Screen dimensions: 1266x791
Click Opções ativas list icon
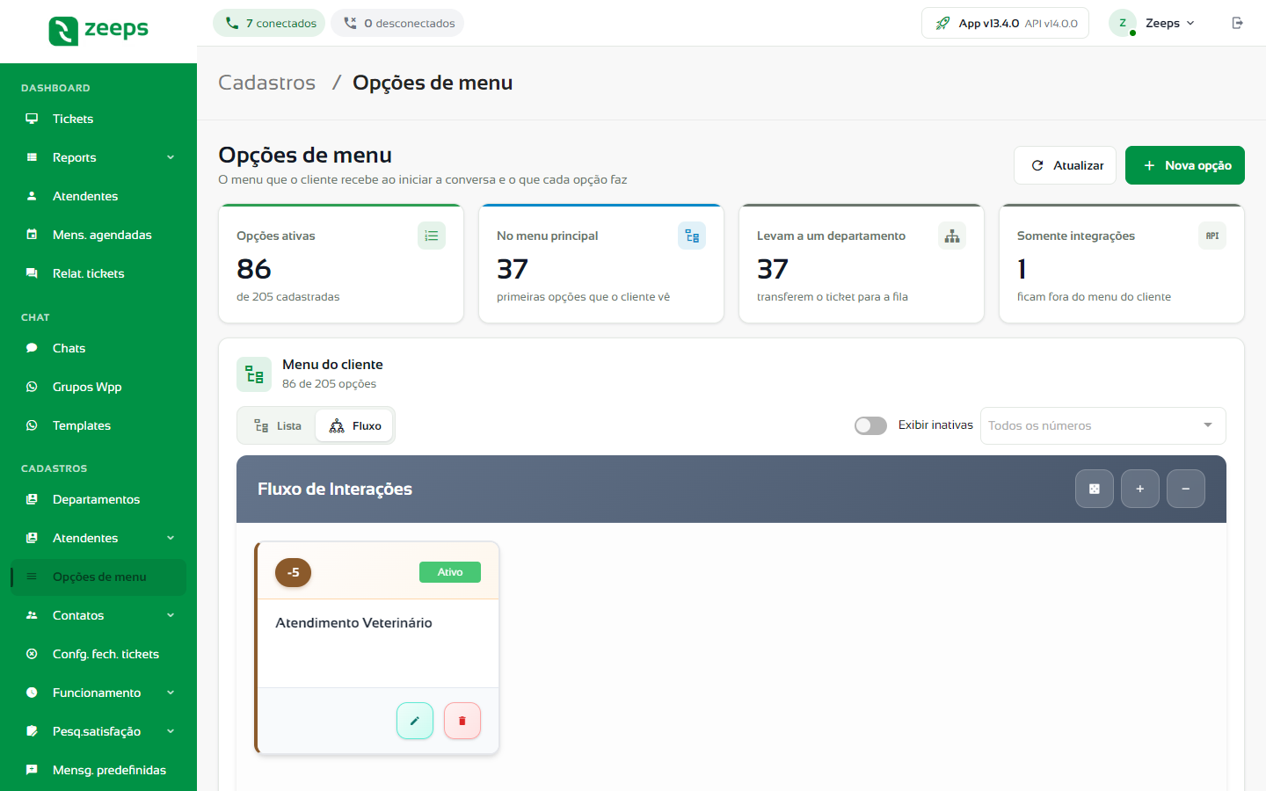point(432,236)
